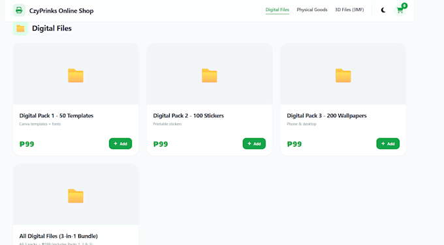Open Digital Pack 2 folder thumbnail
The width and height of the screenshot is (444, 245).
point(209,76)
